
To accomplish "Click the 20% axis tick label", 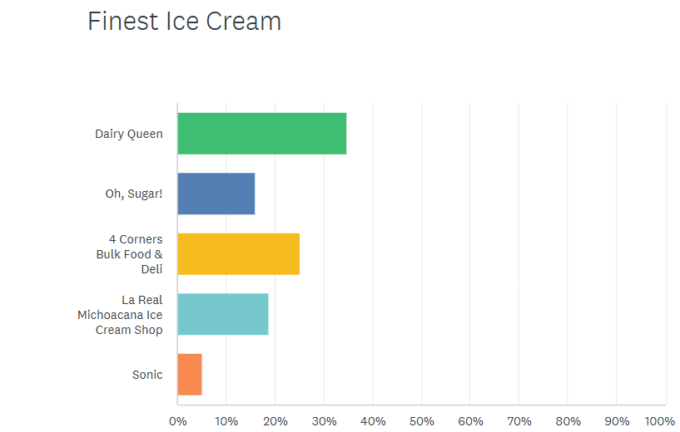I will (275, 421).
